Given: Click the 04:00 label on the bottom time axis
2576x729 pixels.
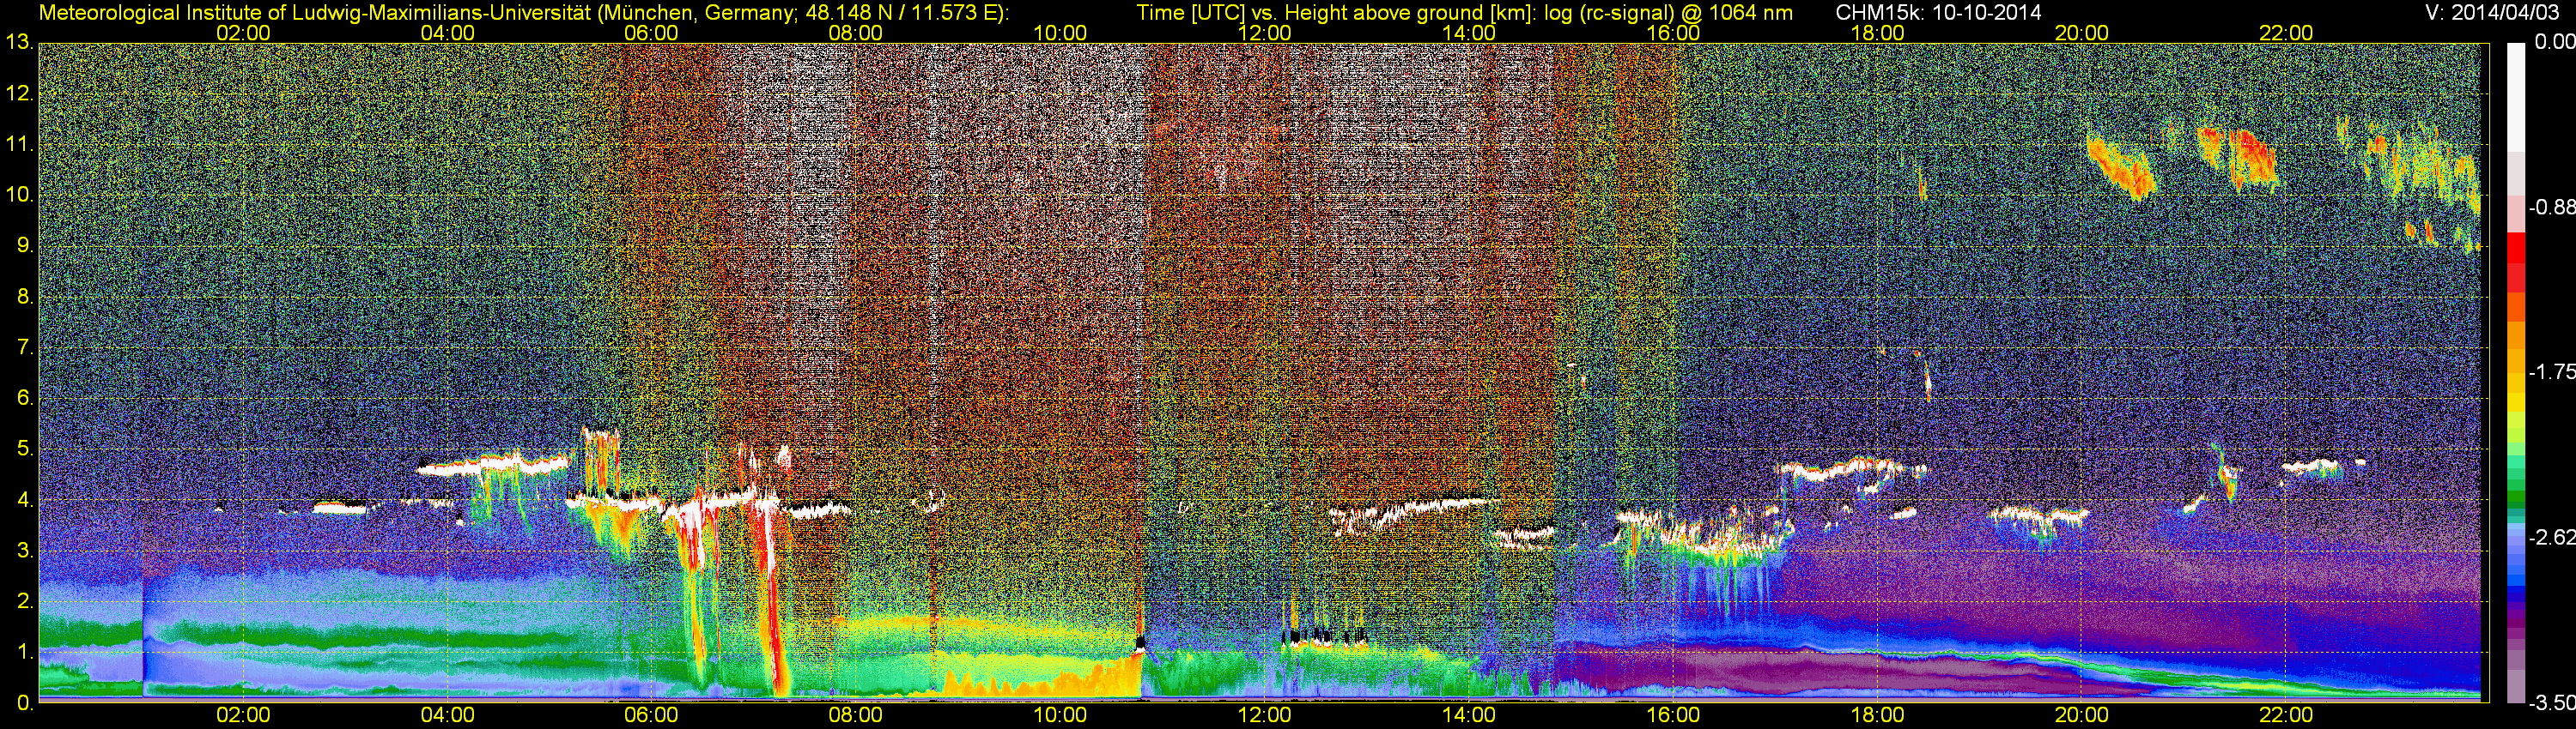Looking at the screenshot, I should pos(448,715).
